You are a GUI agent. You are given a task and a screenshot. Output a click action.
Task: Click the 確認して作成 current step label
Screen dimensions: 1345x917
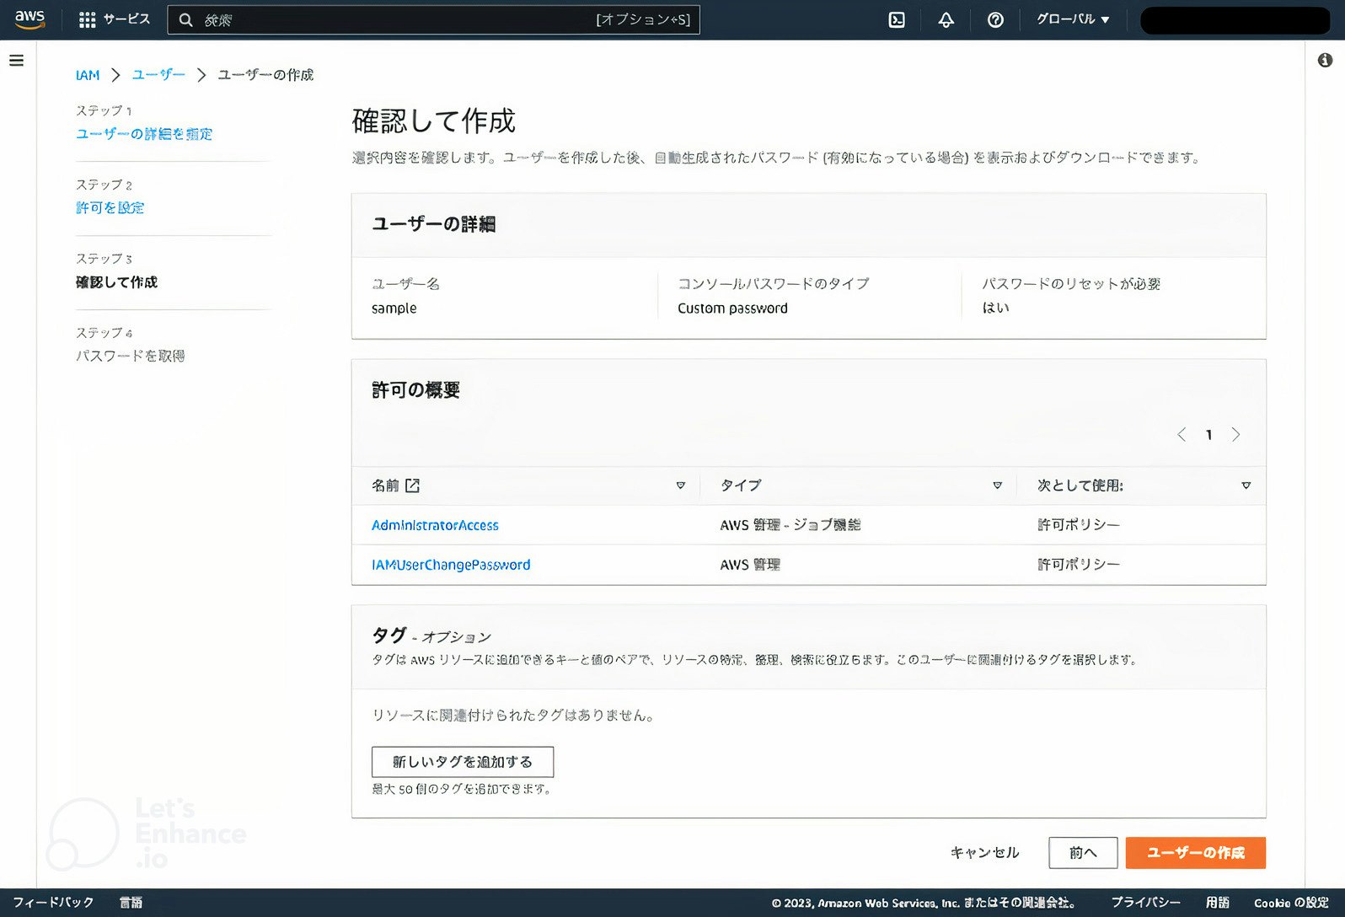click(116, 282)
